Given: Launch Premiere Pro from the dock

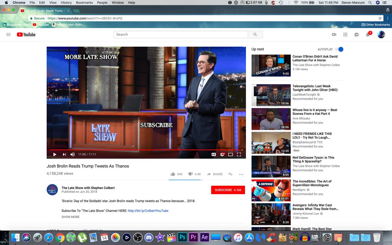Looking at the screenshot, I should pyautogui.click(x=193, y=237).
